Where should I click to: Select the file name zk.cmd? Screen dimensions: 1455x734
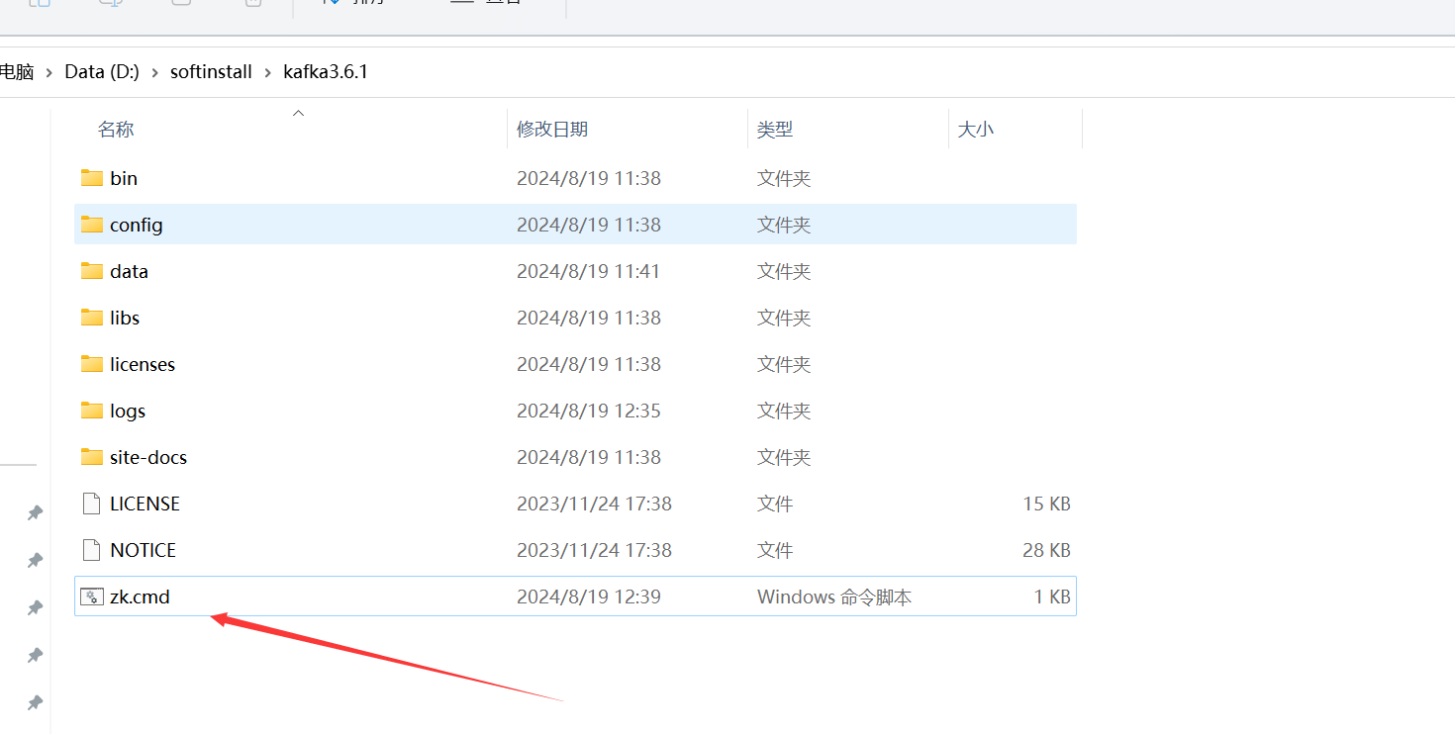click(140, 596)
